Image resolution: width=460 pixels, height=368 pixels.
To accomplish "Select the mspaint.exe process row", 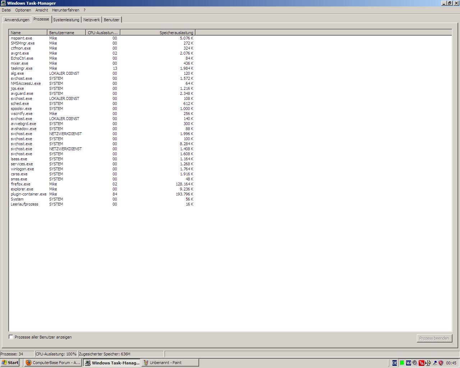I will pyautogui.click(x=102, y=38).
